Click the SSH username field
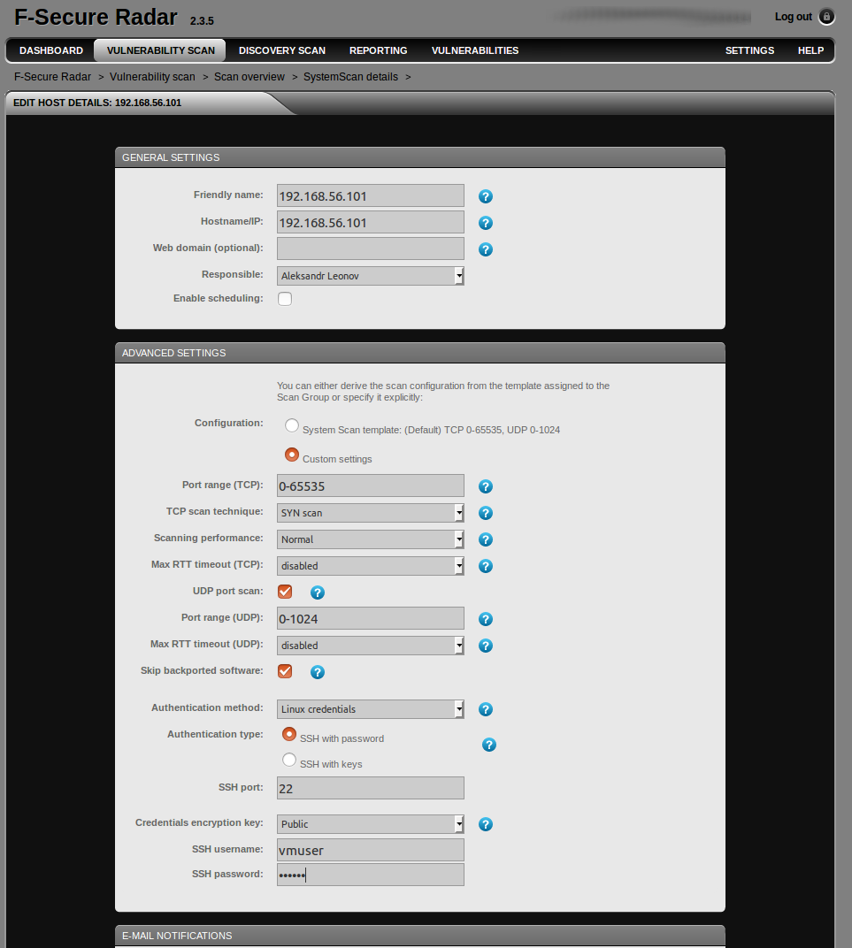Viewport: 852px width, 948px height. click(x=371, y=850)
